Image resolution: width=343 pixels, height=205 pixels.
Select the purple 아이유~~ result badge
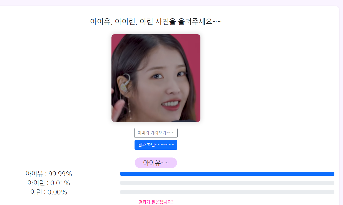tap(156, 163)
